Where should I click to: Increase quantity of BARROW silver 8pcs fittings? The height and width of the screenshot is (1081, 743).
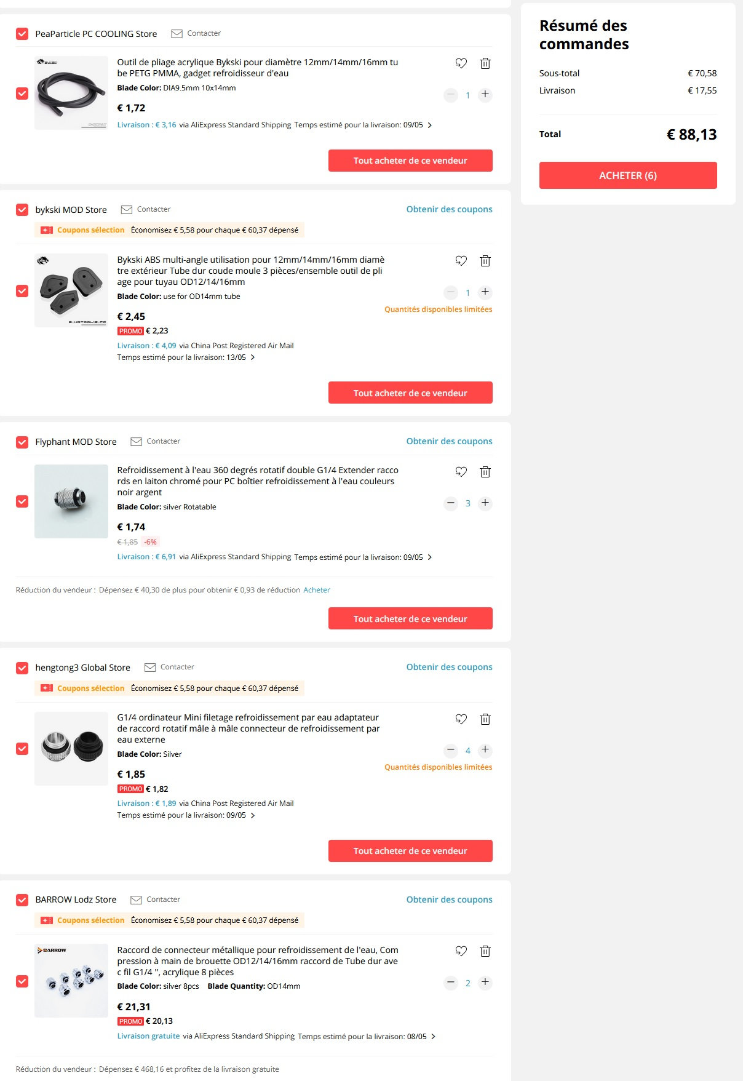pos(485,983)
